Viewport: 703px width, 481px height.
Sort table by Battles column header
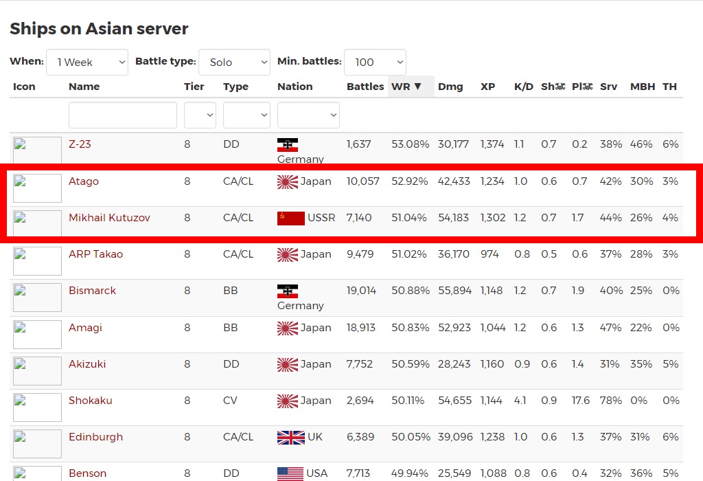coord(365,87)
